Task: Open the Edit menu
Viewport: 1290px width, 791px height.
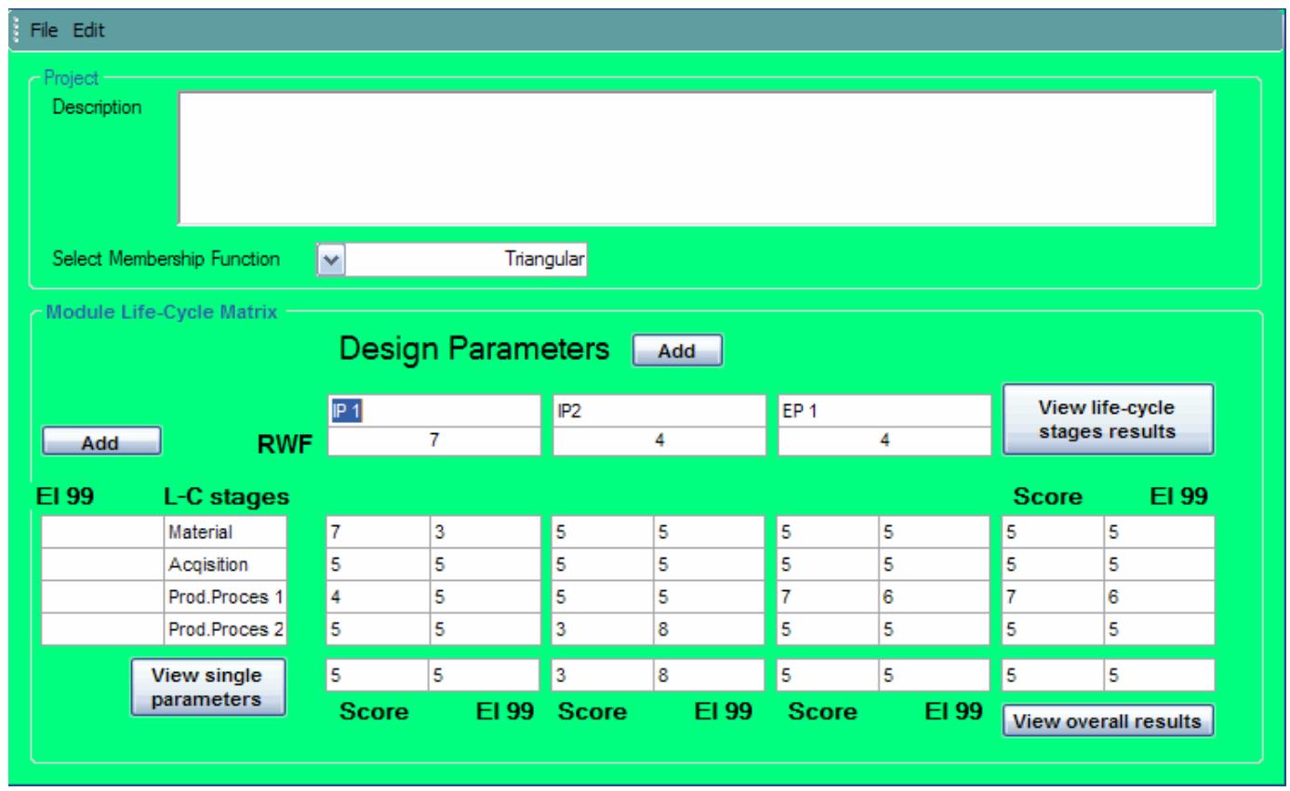Action: [89, 30]
